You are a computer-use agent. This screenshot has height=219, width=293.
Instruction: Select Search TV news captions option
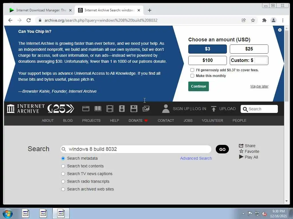point(63,174)
